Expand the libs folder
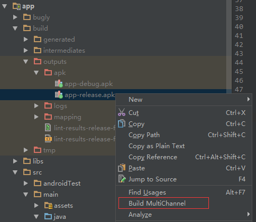256x222 pixels. click(x=15, y=161)
